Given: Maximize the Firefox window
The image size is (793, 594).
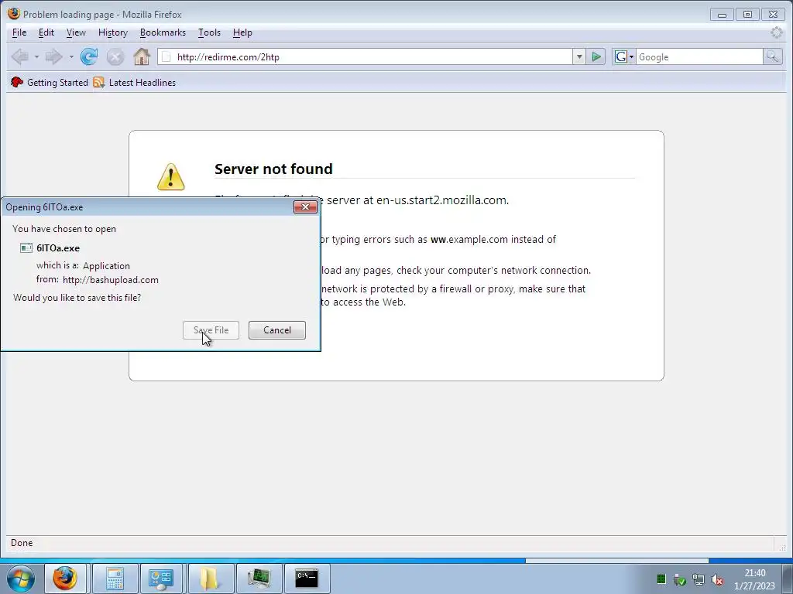Looking at the screenshot, I should (747, 14).
